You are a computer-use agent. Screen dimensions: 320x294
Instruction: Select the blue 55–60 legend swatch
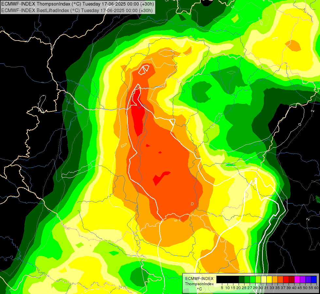[x=314, y=279]
